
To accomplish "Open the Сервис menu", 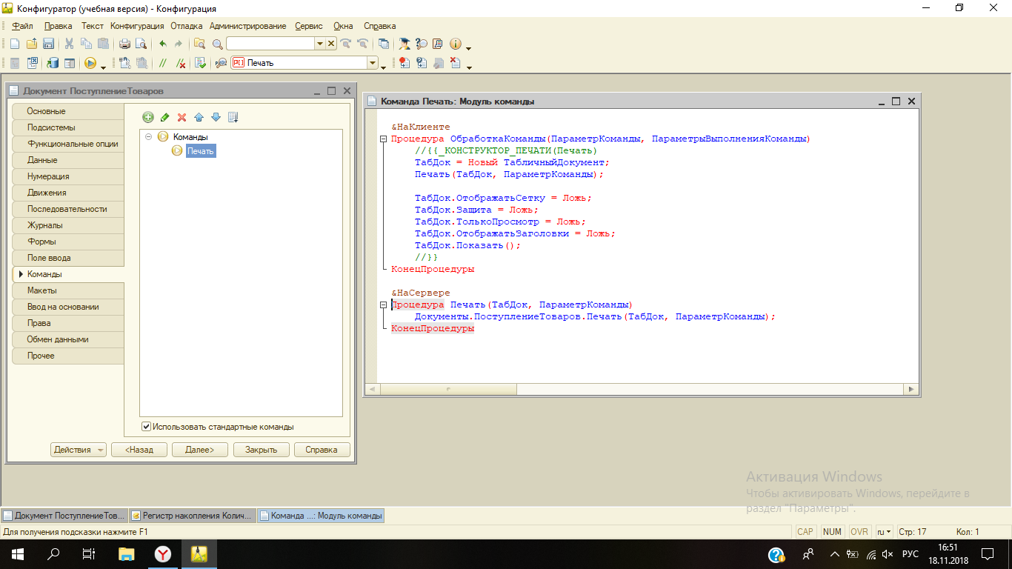I will tap(309, 26).
